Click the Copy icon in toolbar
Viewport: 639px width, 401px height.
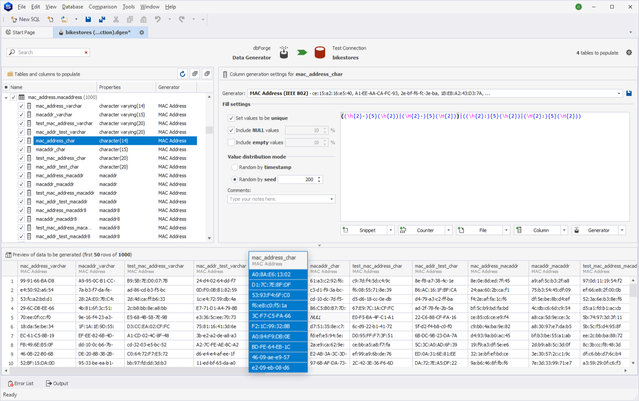130,19
